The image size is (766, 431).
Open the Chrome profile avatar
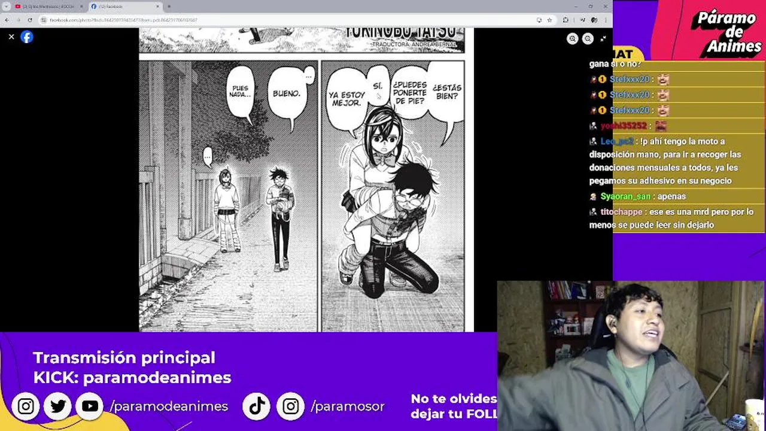[594, 20]
